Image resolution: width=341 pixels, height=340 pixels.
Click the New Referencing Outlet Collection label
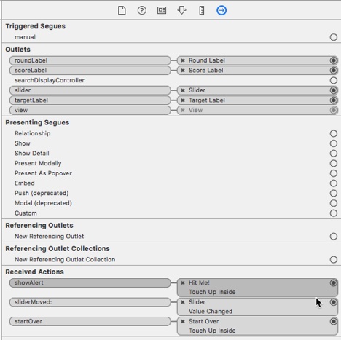coord(65,260)
